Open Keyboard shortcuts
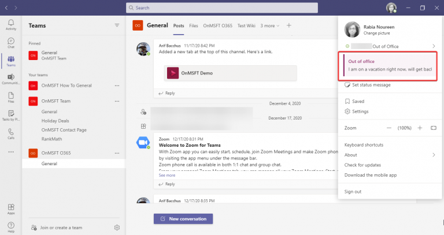The image size is (444, 235). pyautogui.click(x=364, y=145)
